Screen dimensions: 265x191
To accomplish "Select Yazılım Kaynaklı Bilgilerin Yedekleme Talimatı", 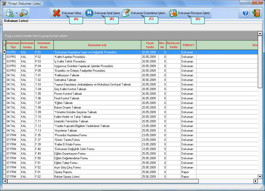I will [130, 126].
